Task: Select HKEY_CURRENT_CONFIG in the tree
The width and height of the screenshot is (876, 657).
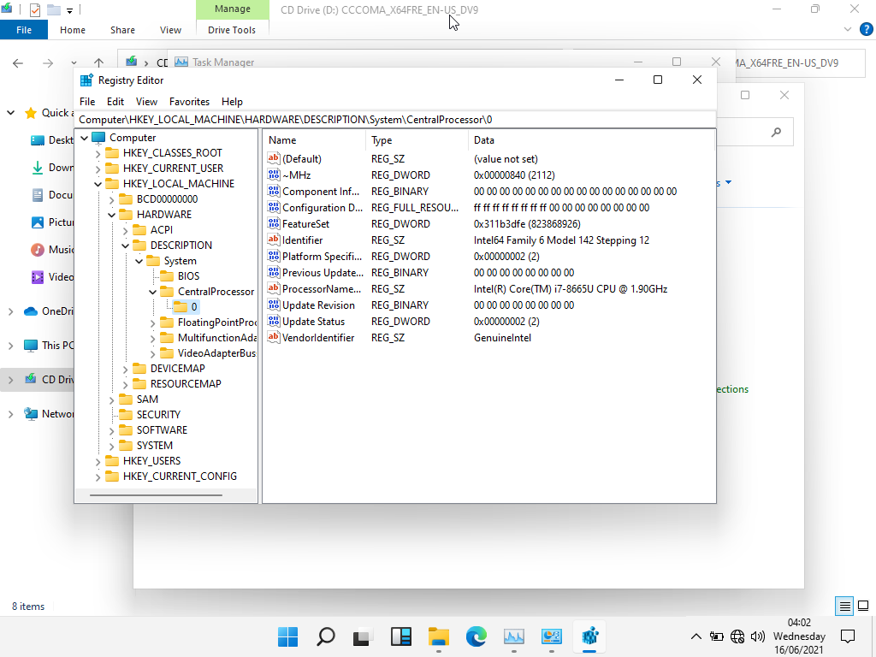Action: pyautogui.click(x=180, y=476)
